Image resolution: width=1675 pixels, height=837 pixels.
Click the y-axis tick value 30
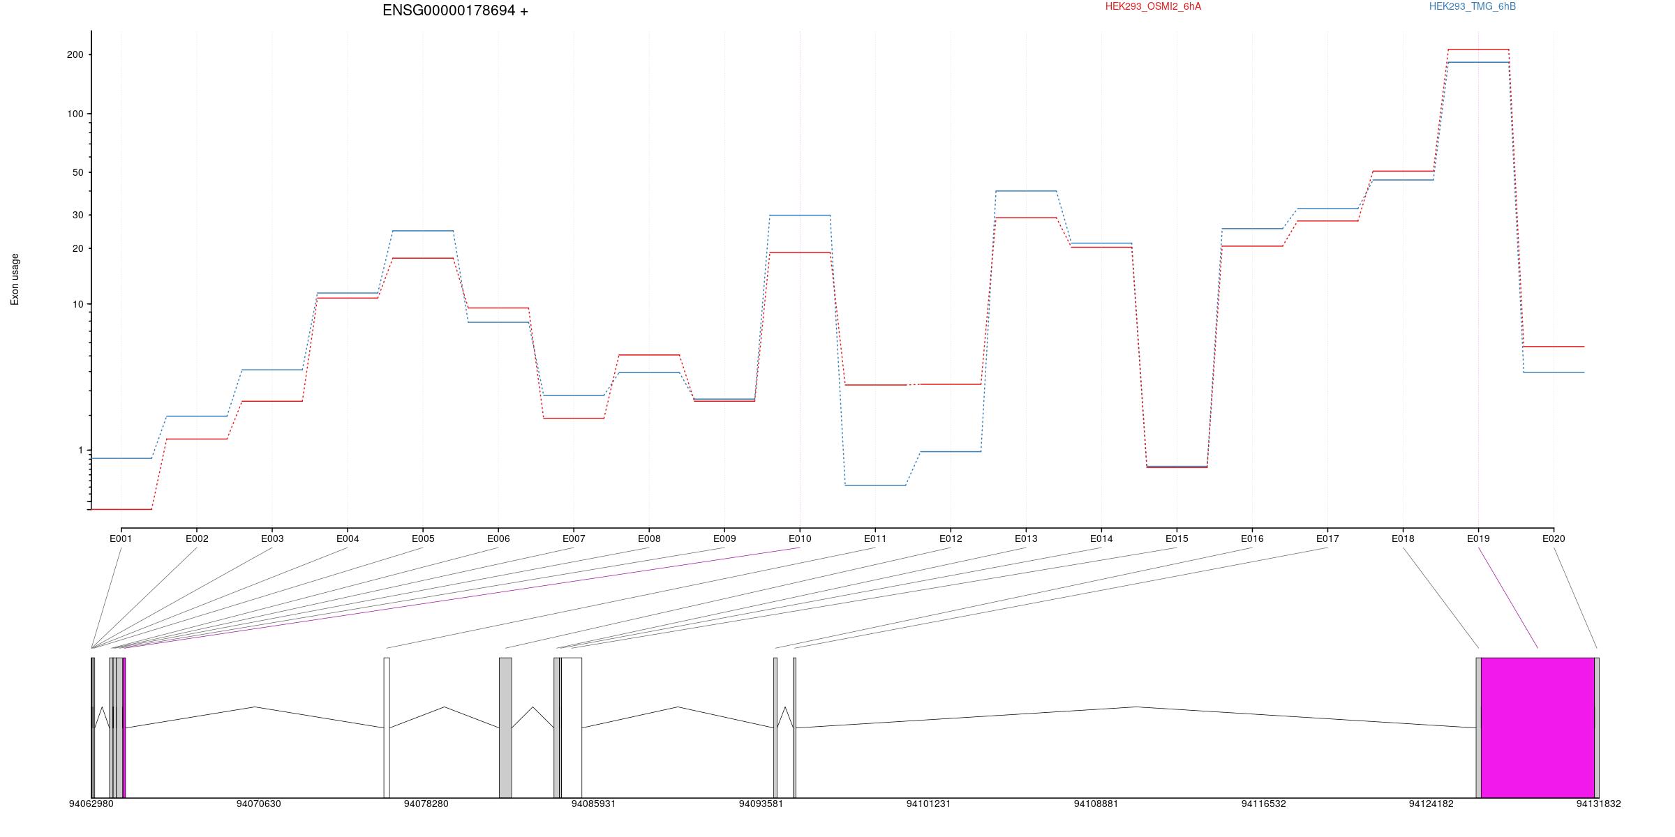[77, 215]
